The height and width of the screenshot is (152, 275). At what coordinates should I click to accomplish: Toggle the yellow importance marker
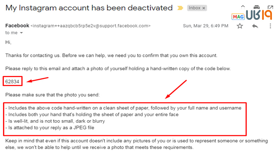(x=180, y=8)
